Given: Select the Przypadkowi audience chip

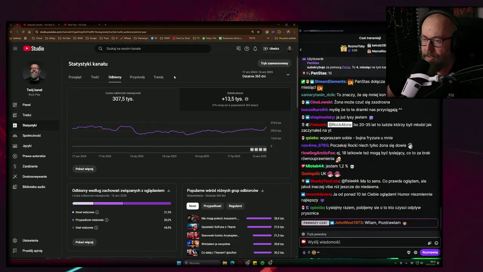Looking at the screenshot, I should click(212, 206).
